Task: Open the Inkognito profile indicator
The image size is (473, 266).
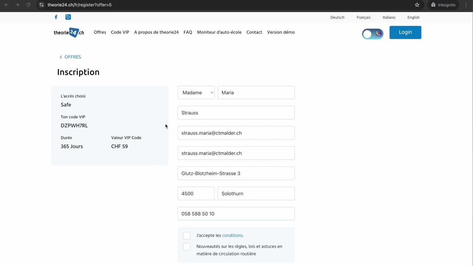Action: [443, 5]
